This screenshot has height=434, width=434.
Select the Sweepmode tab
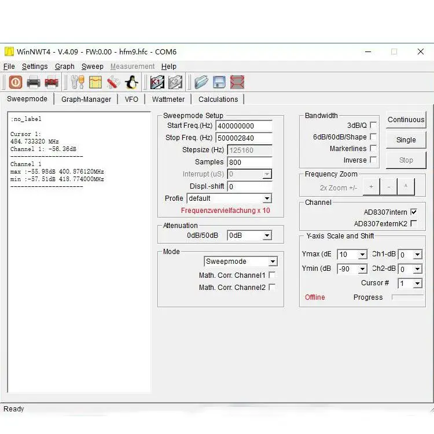(x=27, y=99)
